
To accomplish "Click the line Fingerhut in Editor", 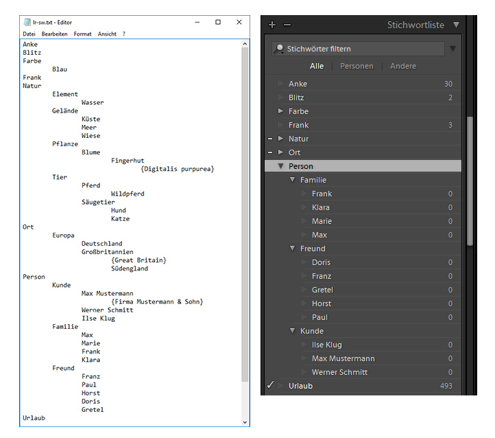I will pos(128,160).
